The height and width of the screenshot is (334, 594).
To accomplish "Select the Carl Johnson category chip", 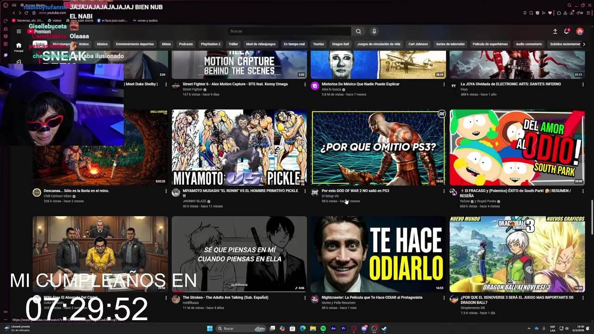I will (x=418, y=44).
